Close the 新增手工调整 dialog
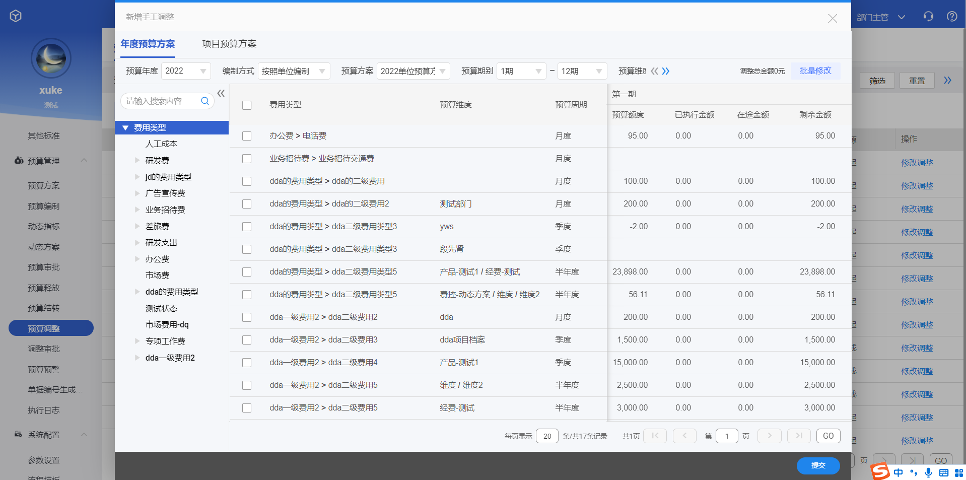The image size is (966, 480). [833, 19]
